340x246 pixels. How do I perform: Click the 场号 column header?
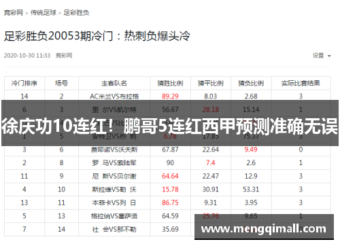click(x=61, y=84)
